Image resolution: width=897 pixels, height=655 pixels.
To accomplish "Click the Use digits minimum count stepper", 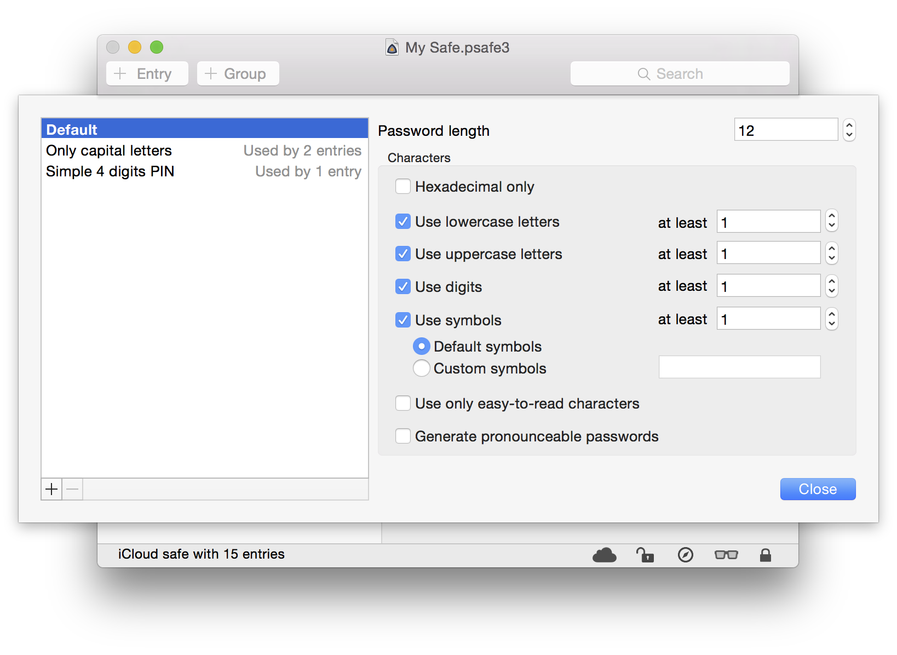I will click(831, 286).
